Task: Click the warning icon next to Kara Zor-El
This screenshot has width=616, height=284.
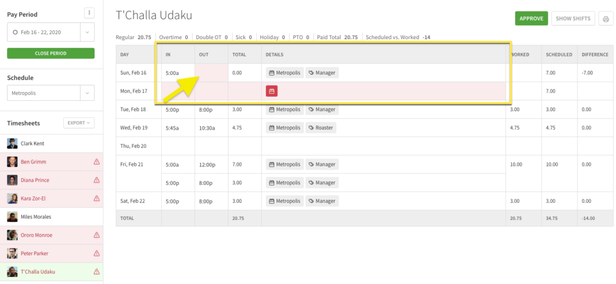Action: click(x=96, y=199)
